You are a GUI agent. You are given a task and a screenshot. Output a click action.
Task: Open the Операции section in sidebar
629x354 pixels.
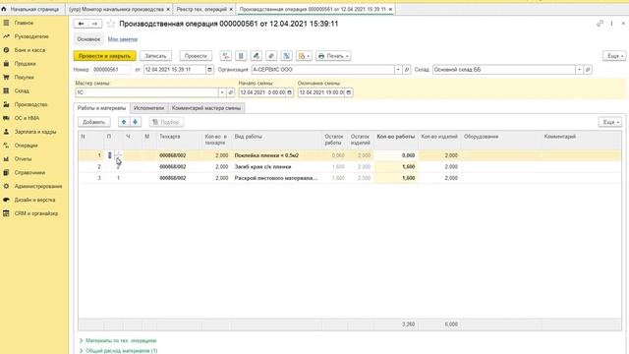(x=27, y=146)
